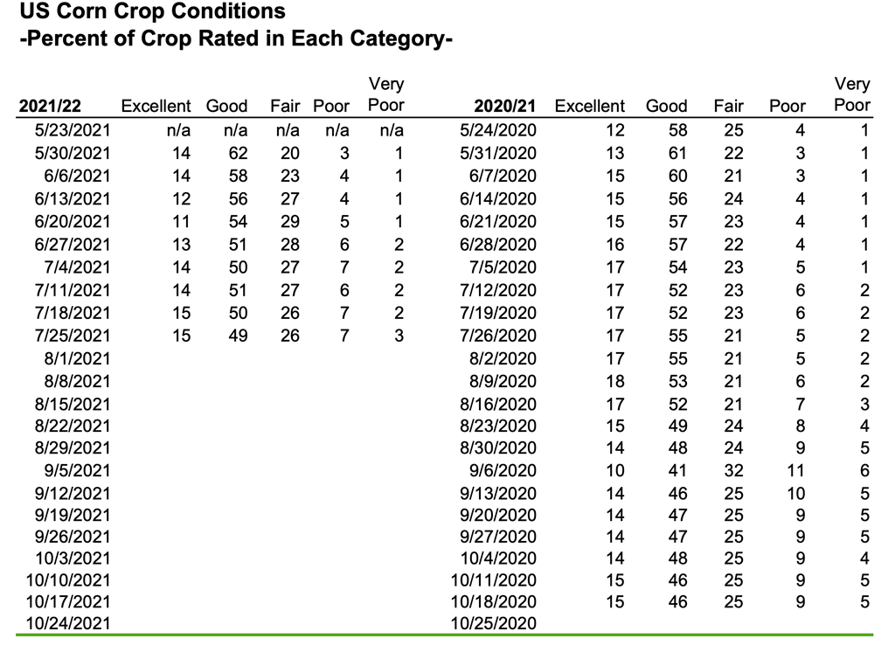Click the Excellent header in the 2021/22 table
The width and height of the screenshot is (895, 645).
click(156, 107)
